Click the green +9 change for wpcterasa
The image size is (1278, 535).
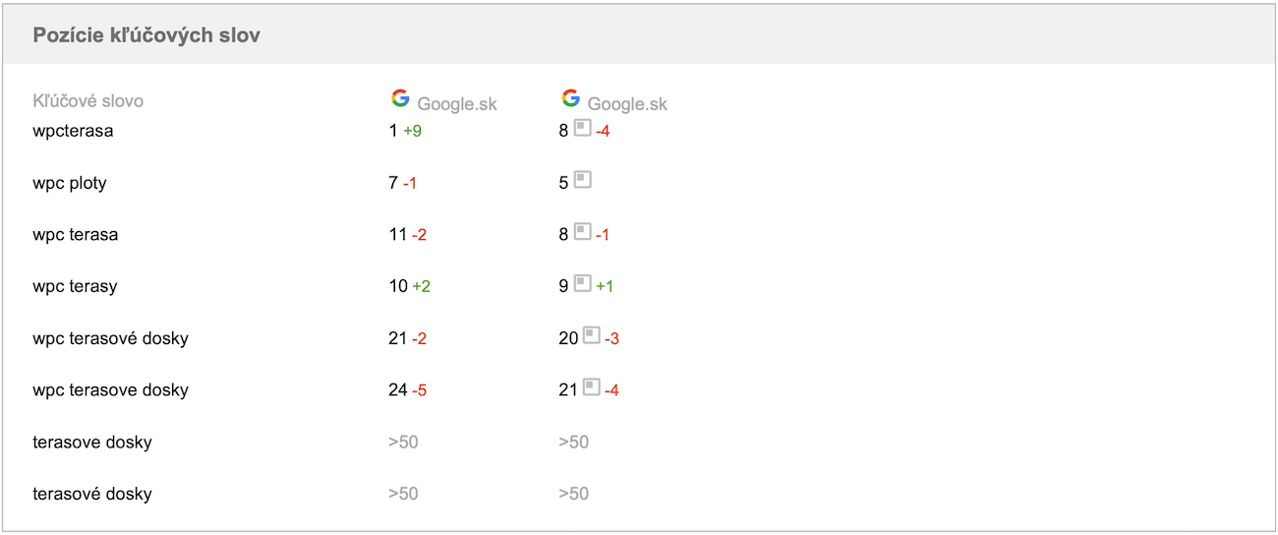(412, 131)
